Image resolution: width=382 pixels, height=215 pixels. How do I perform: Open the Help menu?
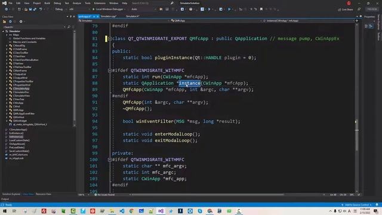pyautogui.click(x=125, y=3)
